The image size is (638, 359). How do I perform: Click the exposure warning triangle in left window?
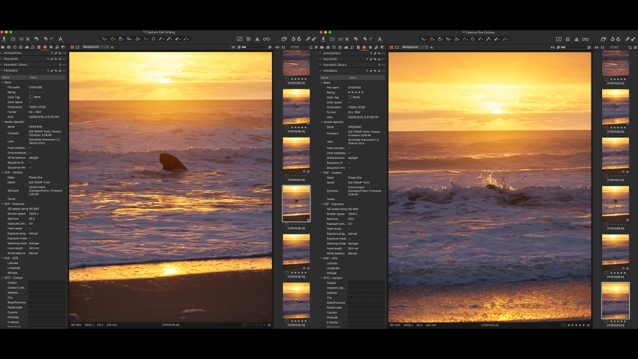257,39
